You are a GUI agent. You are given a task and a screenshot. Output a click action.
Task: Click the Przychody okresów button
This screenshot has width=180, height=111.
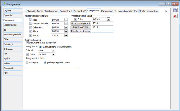point(81,31)
